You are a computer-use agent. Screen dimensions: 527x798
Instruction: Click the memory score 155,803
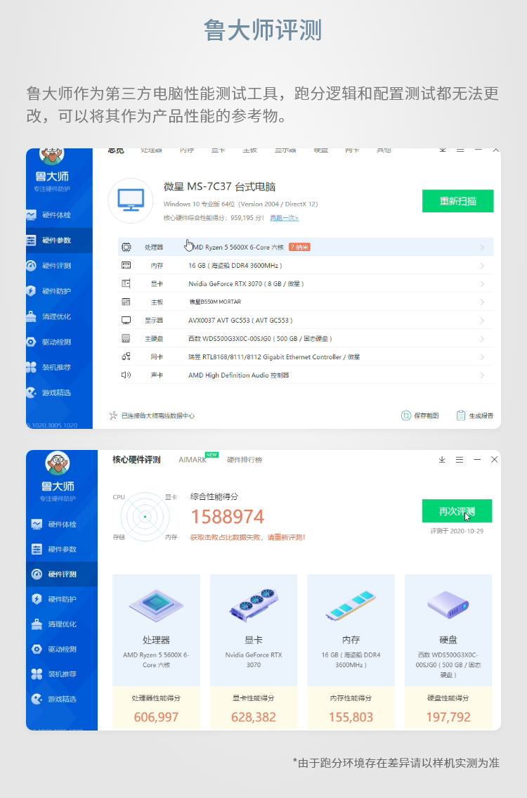click(351, 717)
